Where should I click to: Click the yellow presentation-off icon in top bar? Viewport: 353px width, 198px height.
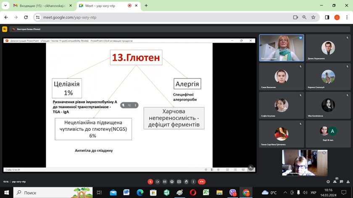point(5,29)
